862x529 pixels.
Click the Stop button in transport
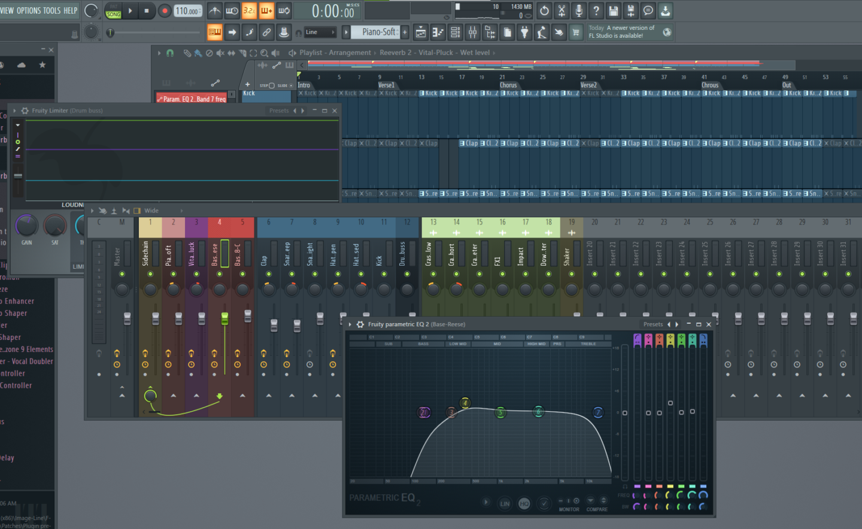pyautogui.click(x=147, y=11)
